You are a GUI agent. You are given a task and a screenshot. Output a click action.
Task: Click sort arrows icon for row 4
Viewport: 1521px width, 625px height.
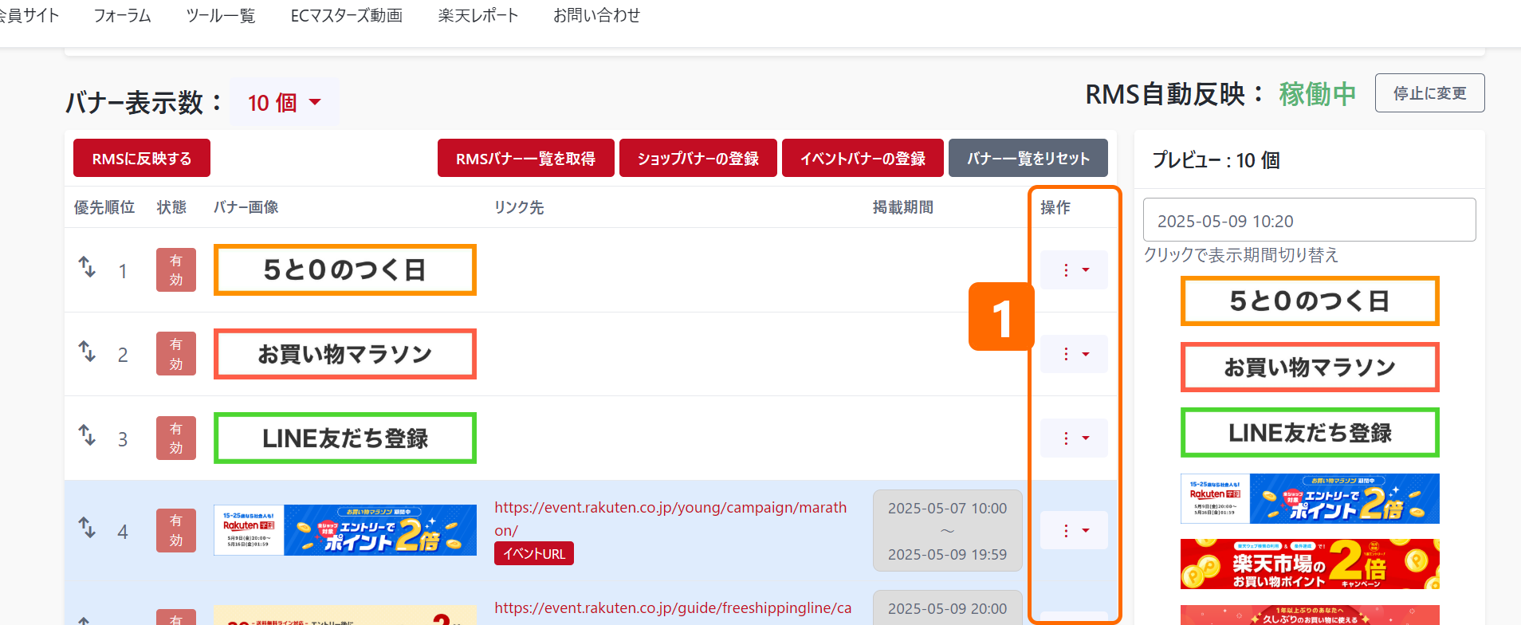pos(87,528)
